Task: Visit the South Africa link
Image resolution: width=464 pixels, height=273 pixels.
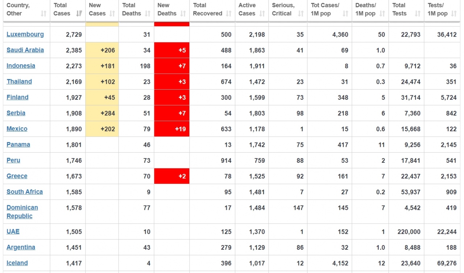Action: tap(25, 192)
